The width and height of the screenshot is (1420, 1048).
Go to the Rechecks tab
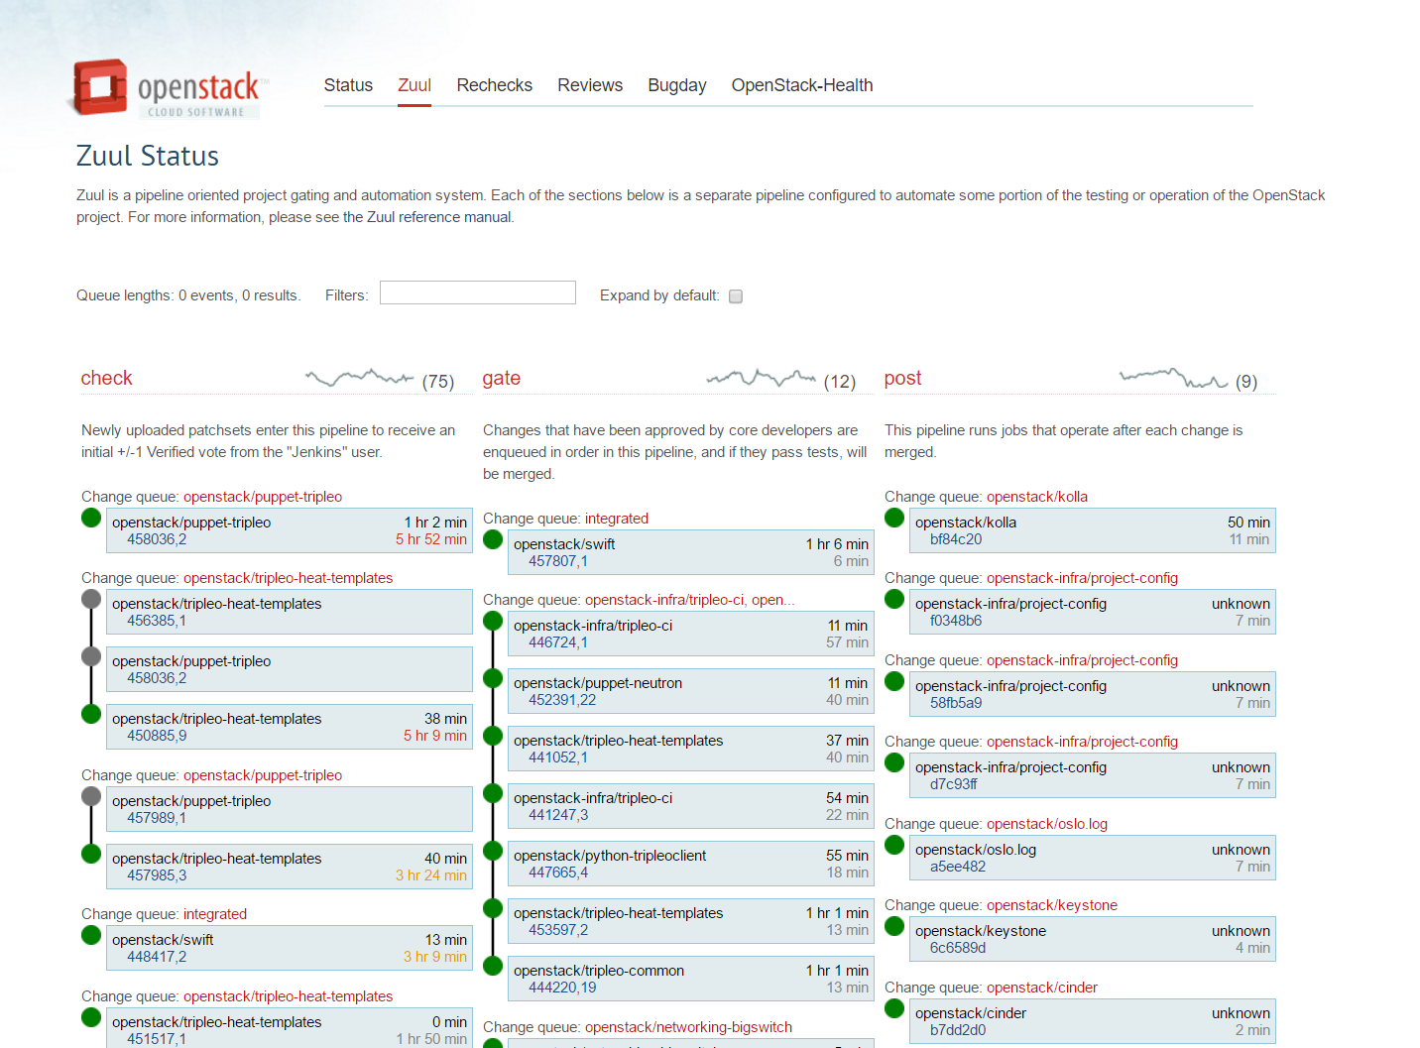point(495,85)
